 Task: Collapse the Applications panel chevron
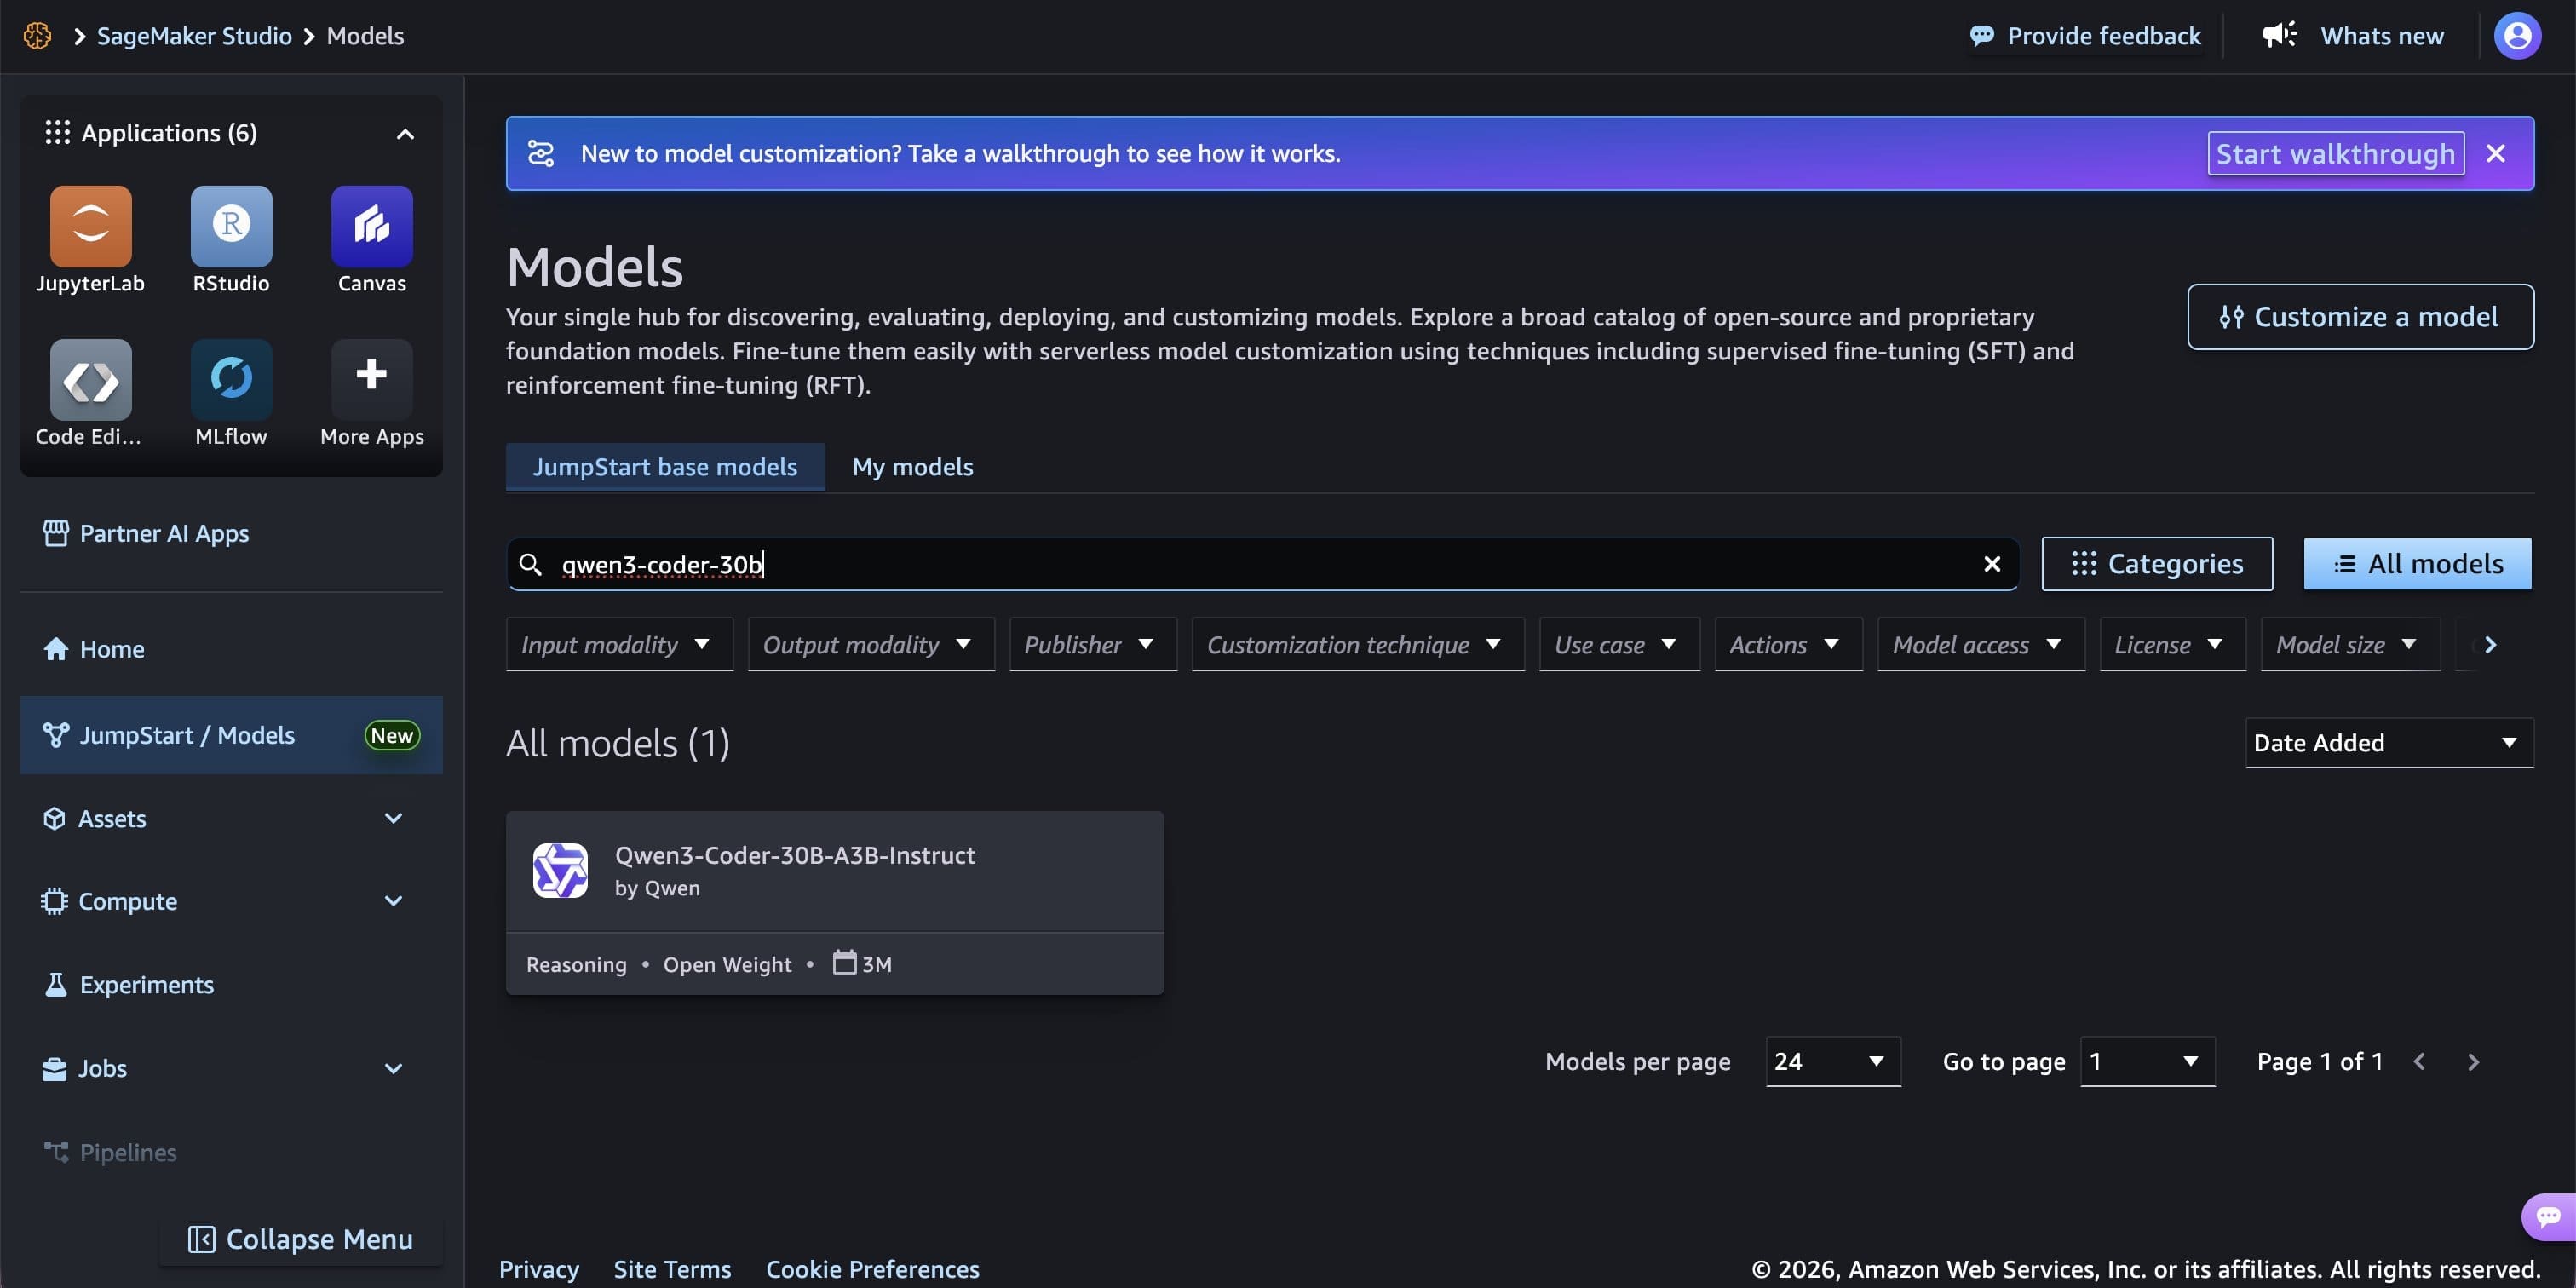coord(405,133)
